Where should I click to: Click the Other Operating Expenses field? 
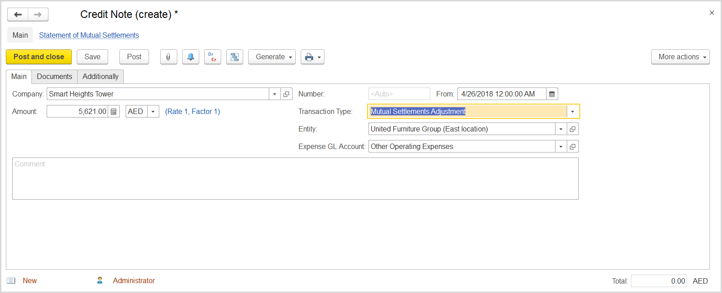pos(462,146)
